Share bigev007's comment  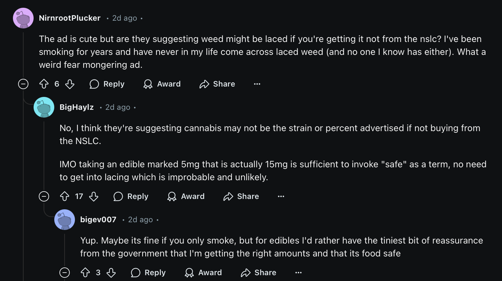pyautogui.click(x=258, y=273)
